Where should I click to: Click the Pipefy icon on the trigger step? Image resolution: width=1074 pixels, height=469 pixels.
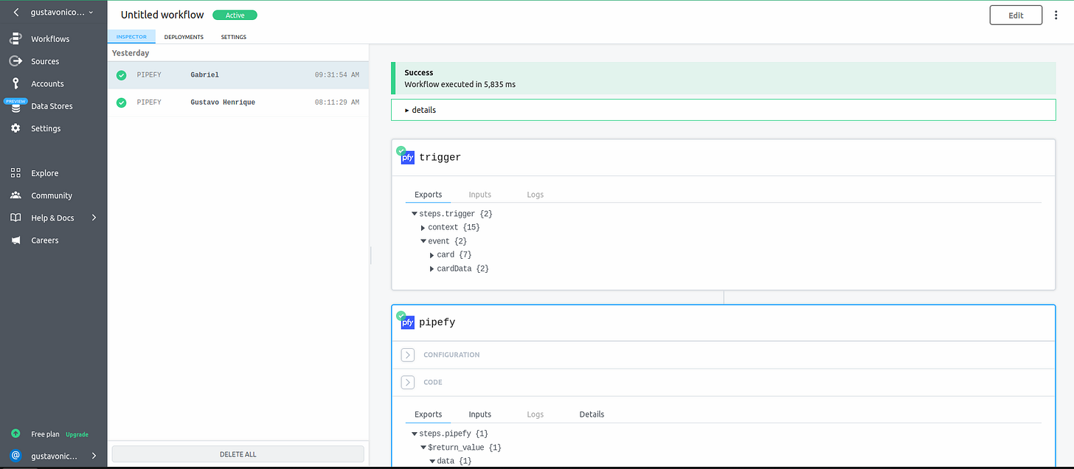click(x=407, y=157)
